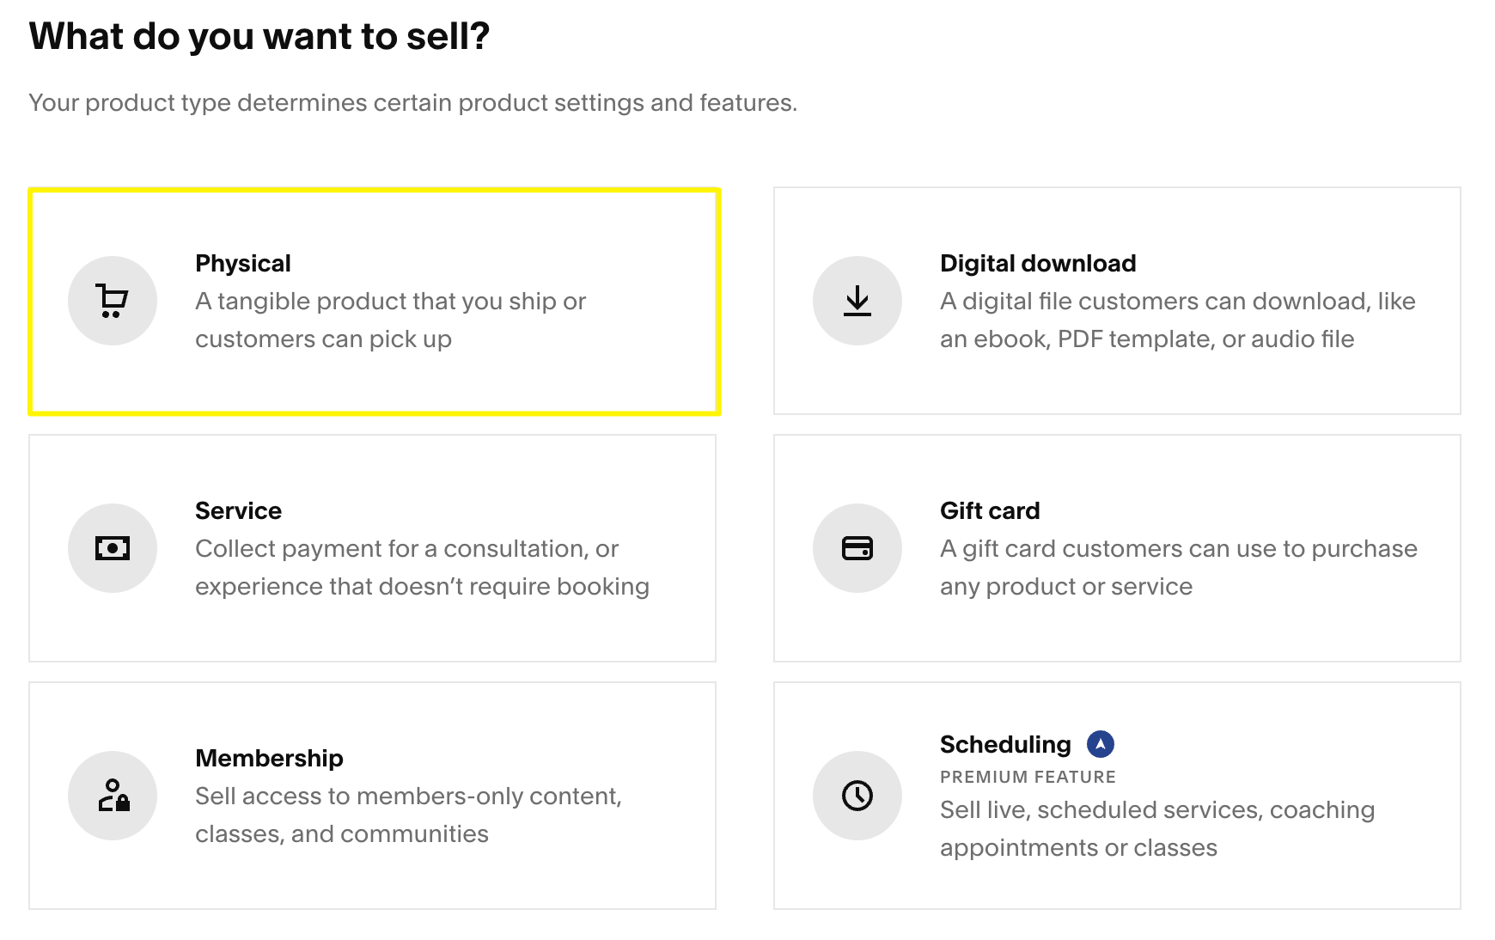Choose the Membership title
Screen dimensions: 1495x940
269,758
